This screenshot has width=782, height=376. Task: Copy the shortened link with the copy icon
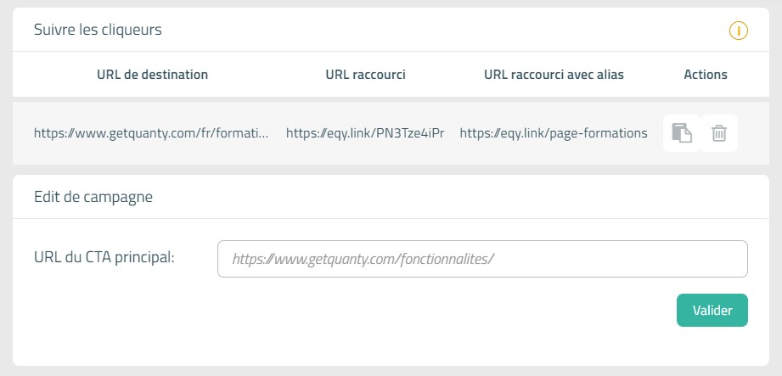click(682, 133)
